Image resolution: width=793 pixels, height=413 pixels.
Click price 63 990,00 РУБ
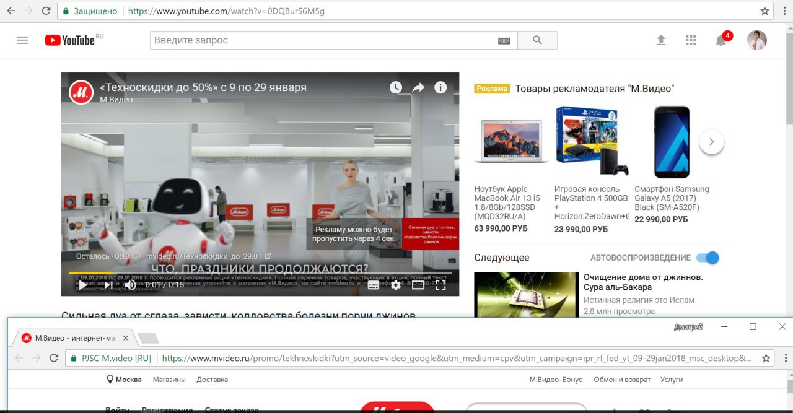(501, 228)
